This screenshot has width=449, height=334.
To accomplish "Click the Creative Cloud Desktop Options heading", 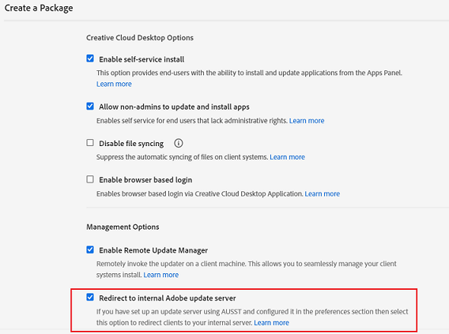I will 140,38.
